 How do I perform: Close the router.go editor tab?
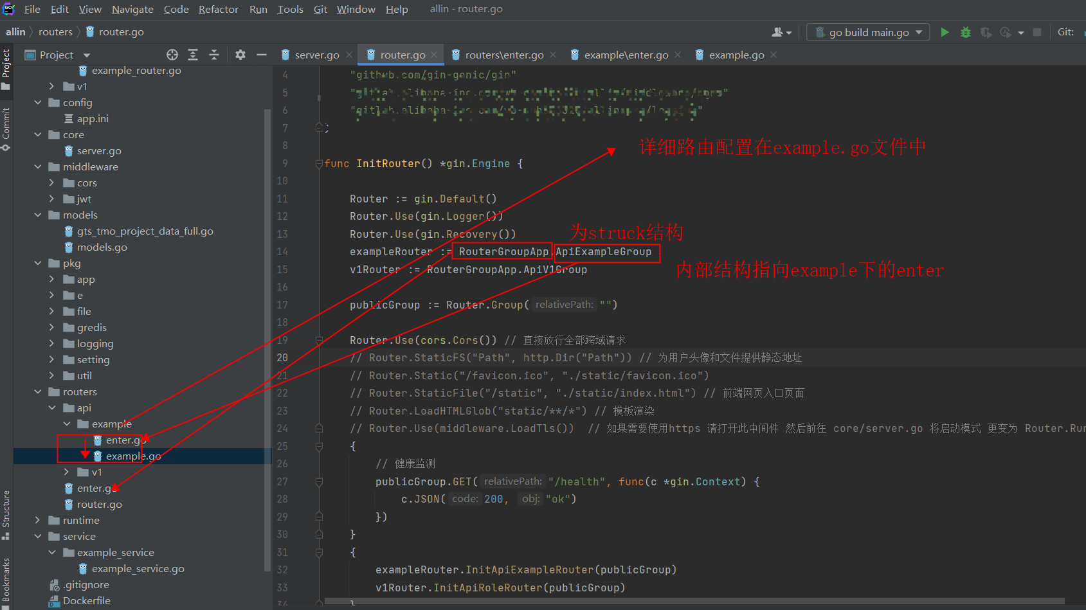coord(435,55)
